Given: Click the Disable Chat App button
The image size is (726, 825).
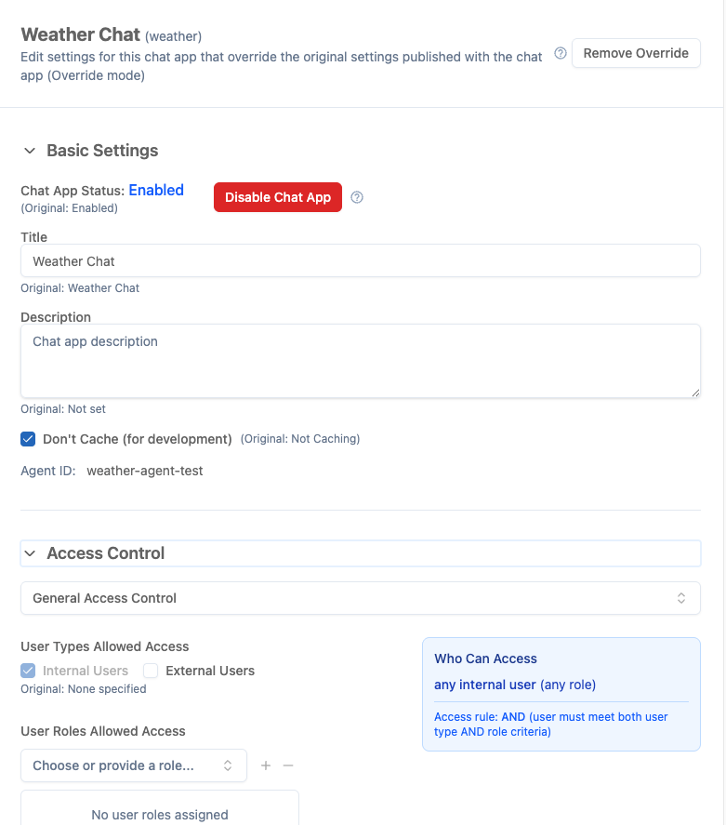Looking at the screenshot, I should (x=277, y=197).
